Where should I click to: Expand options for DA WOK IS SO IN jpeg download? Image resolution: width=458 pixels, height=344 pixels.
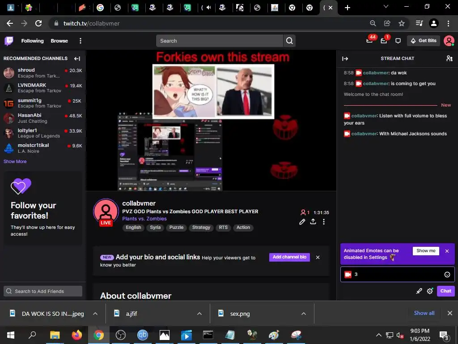tap(95, 314)
